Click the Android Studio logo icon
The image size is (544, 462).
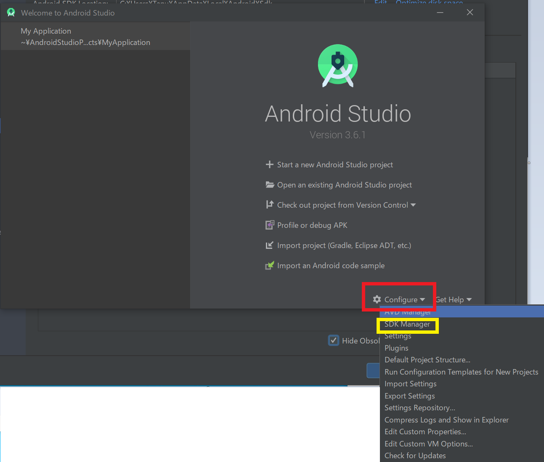338,66
